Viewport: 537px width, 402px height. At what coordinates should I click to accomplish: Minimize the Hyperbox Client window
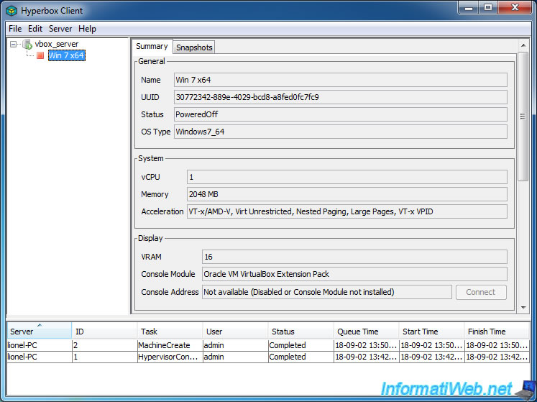469,8
